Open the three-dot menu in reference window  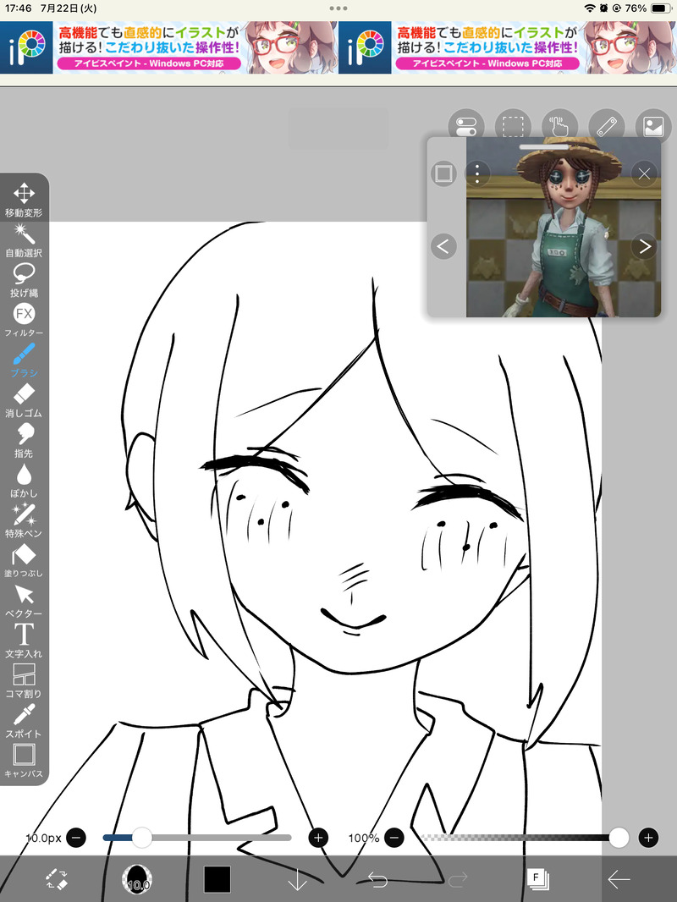tap(476, 173)
